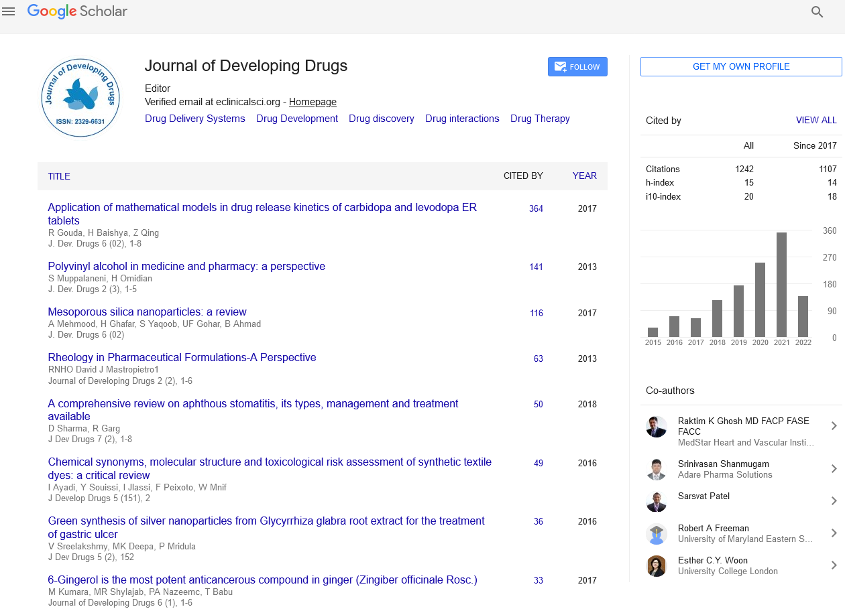The width and height of the screenshot is (845, 611).
Task: Click Robert A Freeman's avatar icon
Action: (x=657, y=534)
